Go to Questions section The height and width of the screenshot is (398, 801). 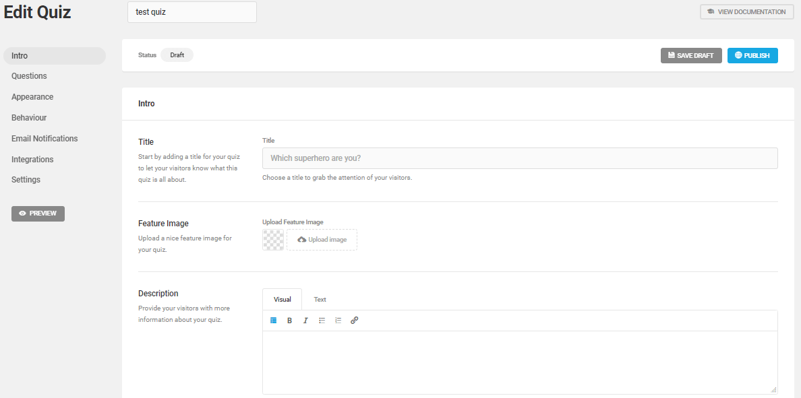pyautogui.click(x=29, y=76)
